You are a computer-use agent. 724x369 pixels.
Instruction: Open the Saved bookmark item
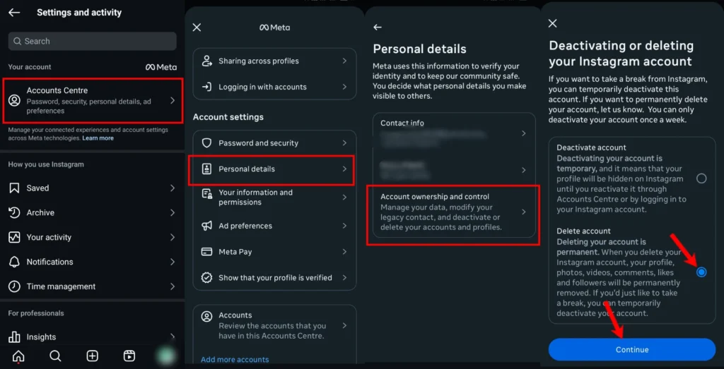[x=37, y=188]
